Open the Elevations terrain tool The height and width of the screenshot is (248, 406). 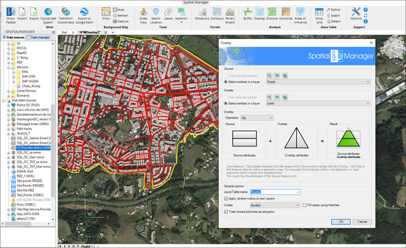202,14
